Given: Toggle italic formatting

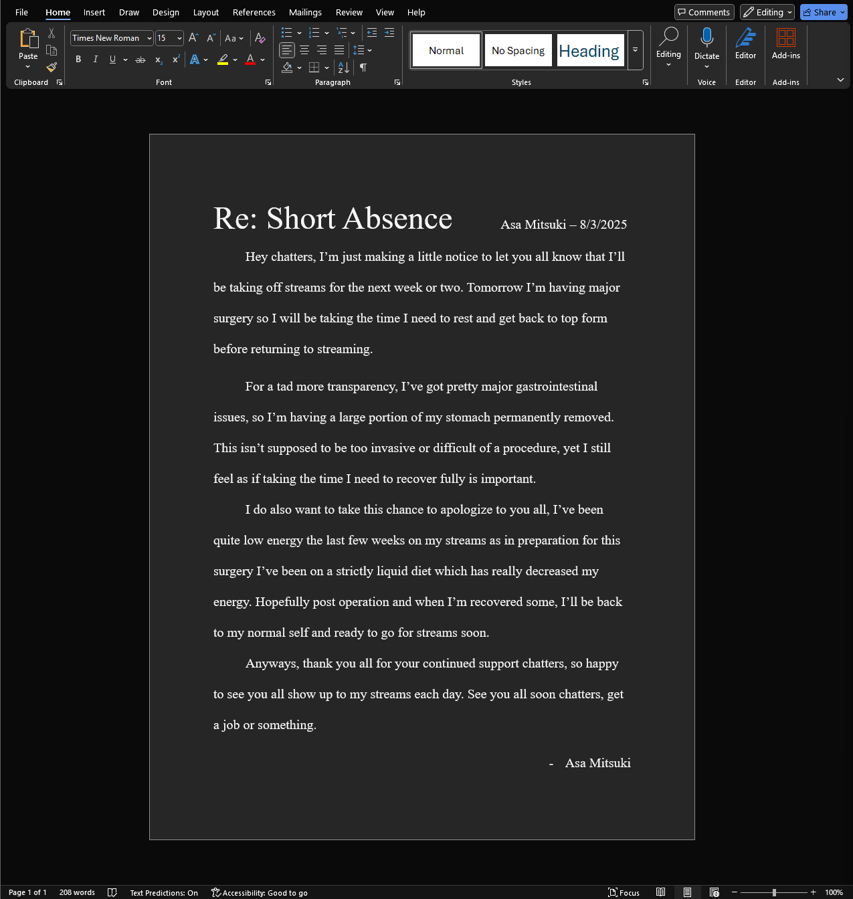Looking at the screenshot, I should click(x=96, y=60).
